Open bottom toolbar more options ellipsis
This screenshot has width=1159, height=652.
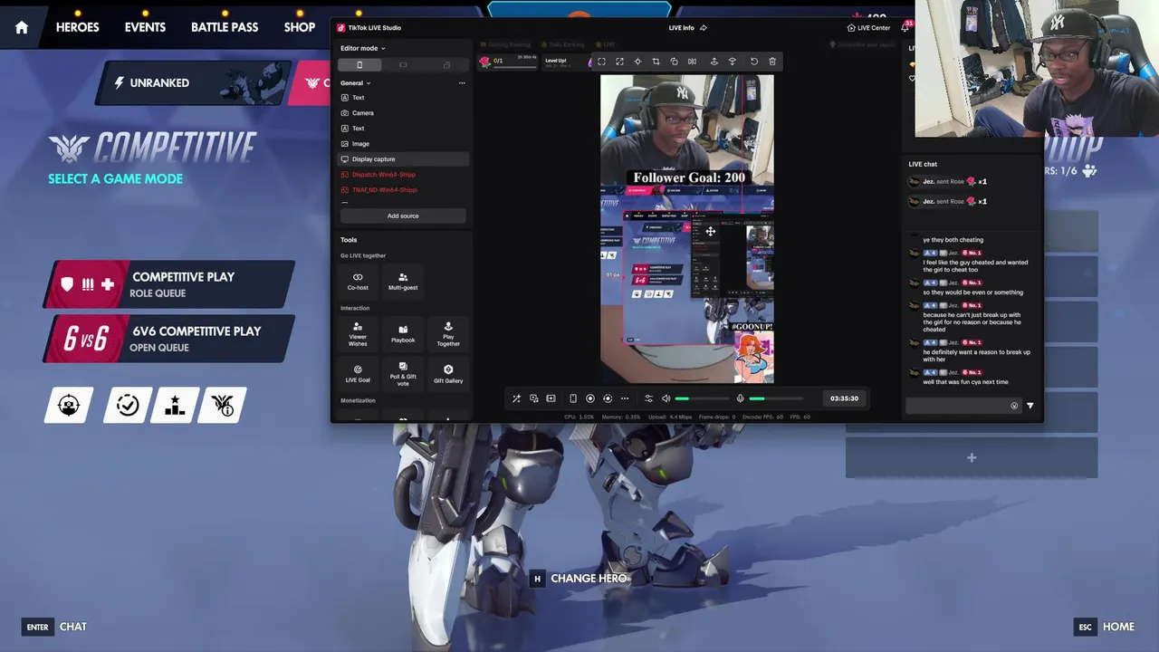pos(624,398)
